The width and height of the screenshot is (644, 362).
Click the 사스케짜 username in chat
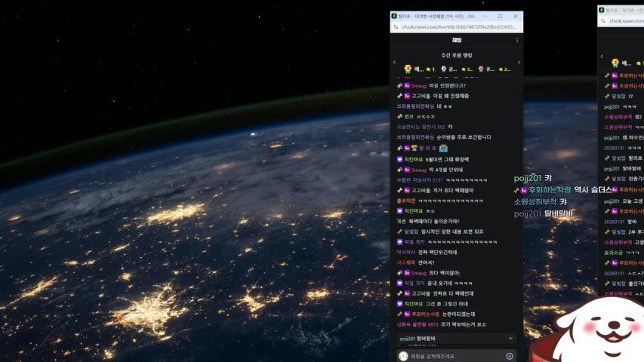point(405,262)
